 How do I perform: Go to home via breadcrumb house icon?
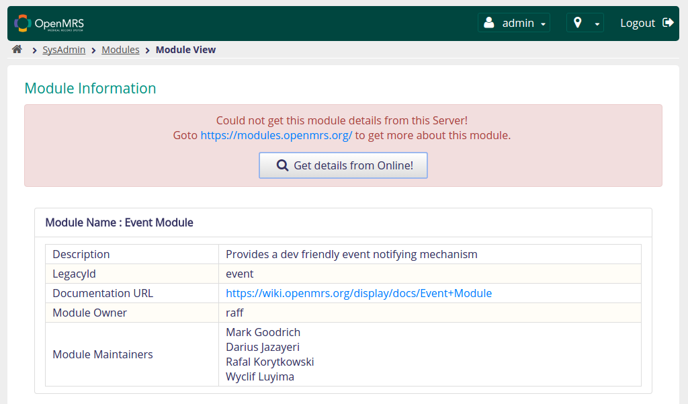[17, 50]
